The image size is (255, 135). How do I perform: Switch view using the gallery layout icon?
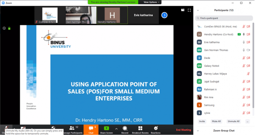tap(183, 10)
